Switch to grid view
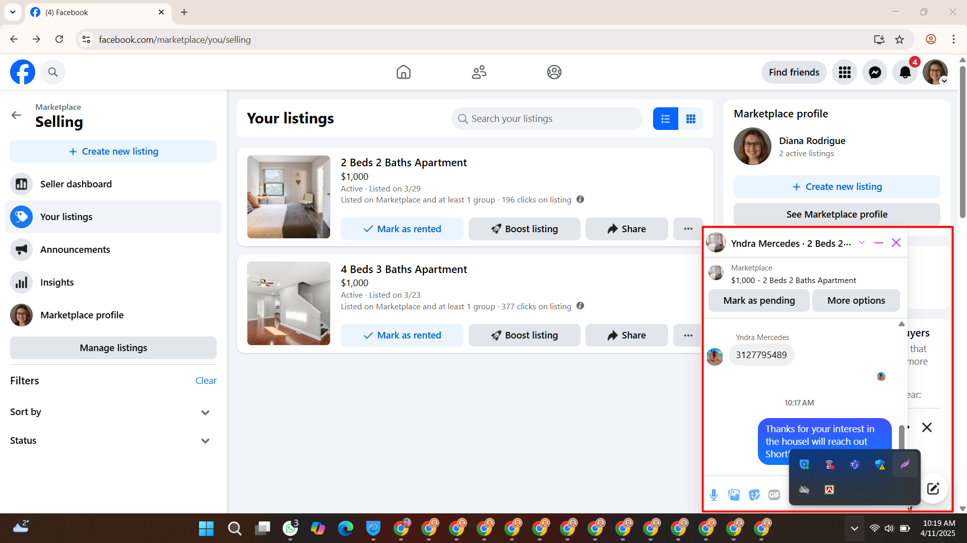This screenshot has height=543, width=967. pyautogui.click(x=691, y=119)
